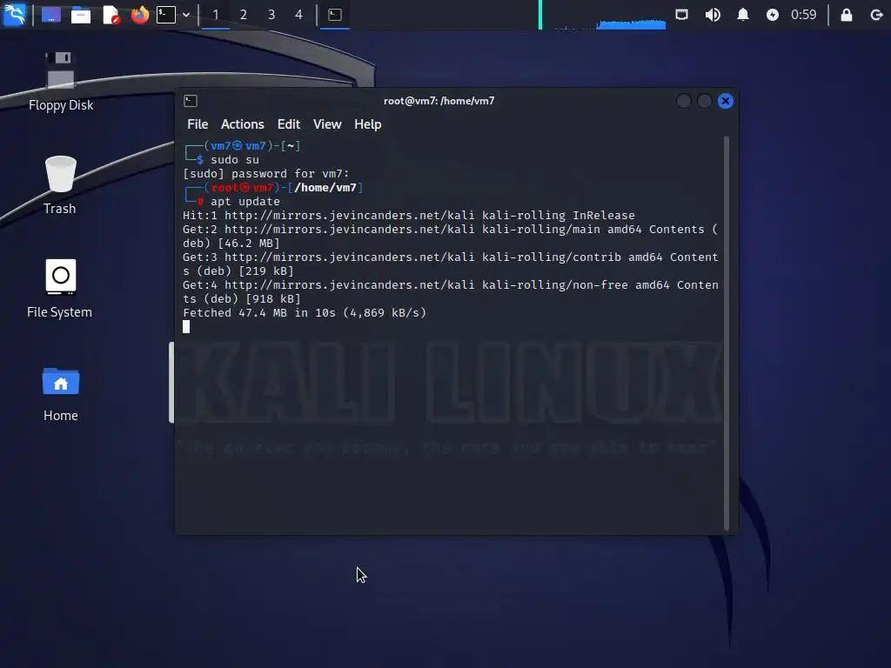This screenshot has width=891, height=668.
Task: Click the log out panel icon
Action: (876, 15)
